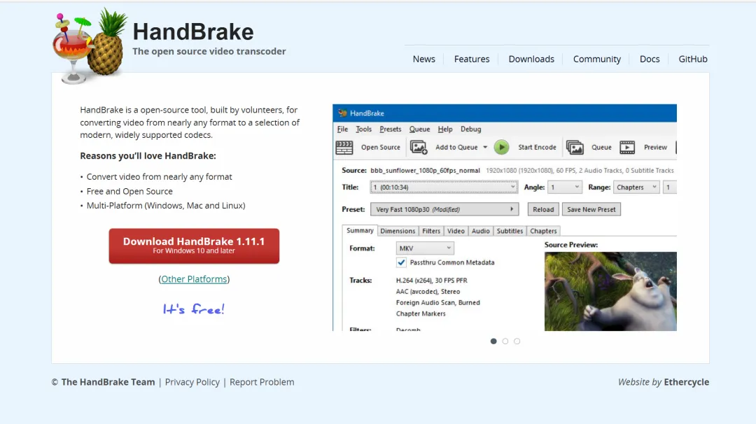Screen dimensions: 756x424
Task: Switch to the Video tab
Action: [456, 232]
